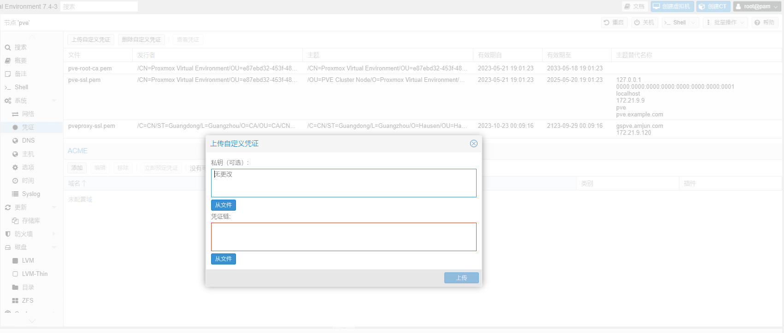Click 删除自定义凭证 toolbar button
The height and width of the screenshot is (333, 784).
coord(141,40)
